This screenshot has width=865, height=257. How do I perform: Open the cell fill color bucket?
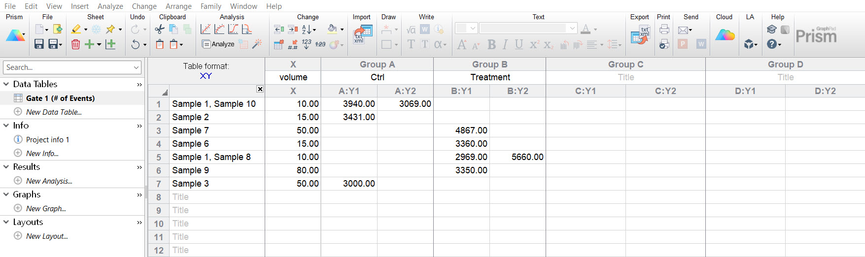coord(332,29)
